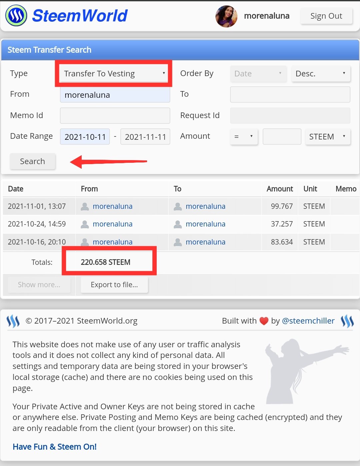Viewport: 360px width, 466px height.
Task: Expand the Desc. sort direction dropdown
Action: [x=321, y=73]
